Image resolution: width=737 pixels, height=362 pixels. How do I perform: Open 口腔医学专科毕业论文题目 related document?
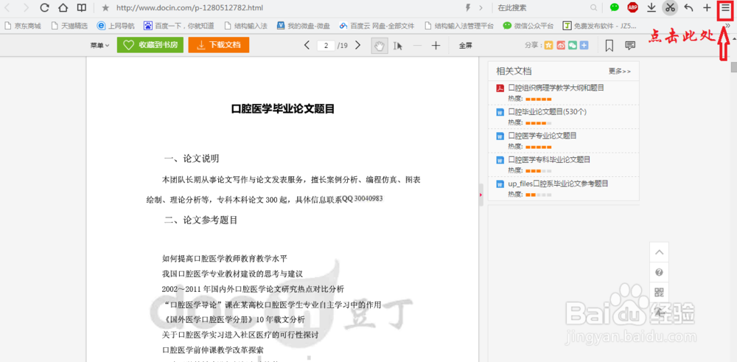(550, 159)
